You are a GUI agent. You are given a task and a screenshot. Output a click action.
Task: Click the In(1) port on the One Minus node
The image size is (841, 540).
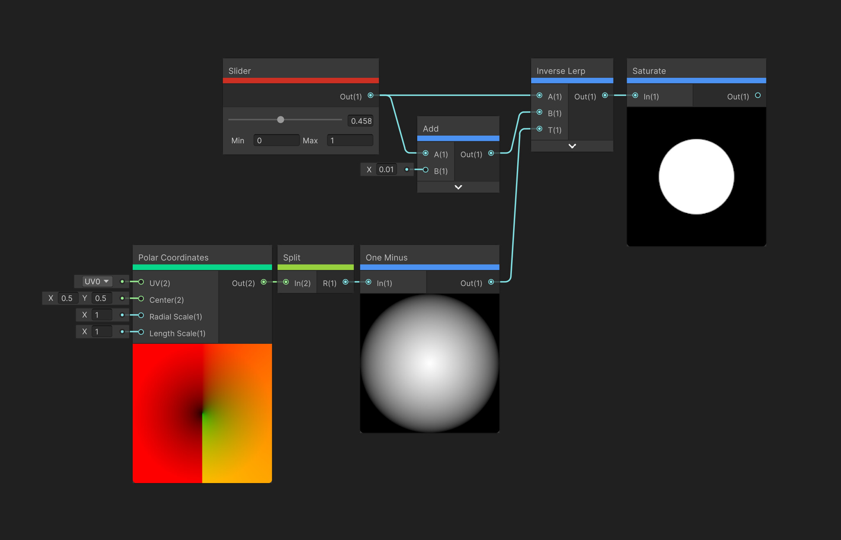(x=368, y=282)
